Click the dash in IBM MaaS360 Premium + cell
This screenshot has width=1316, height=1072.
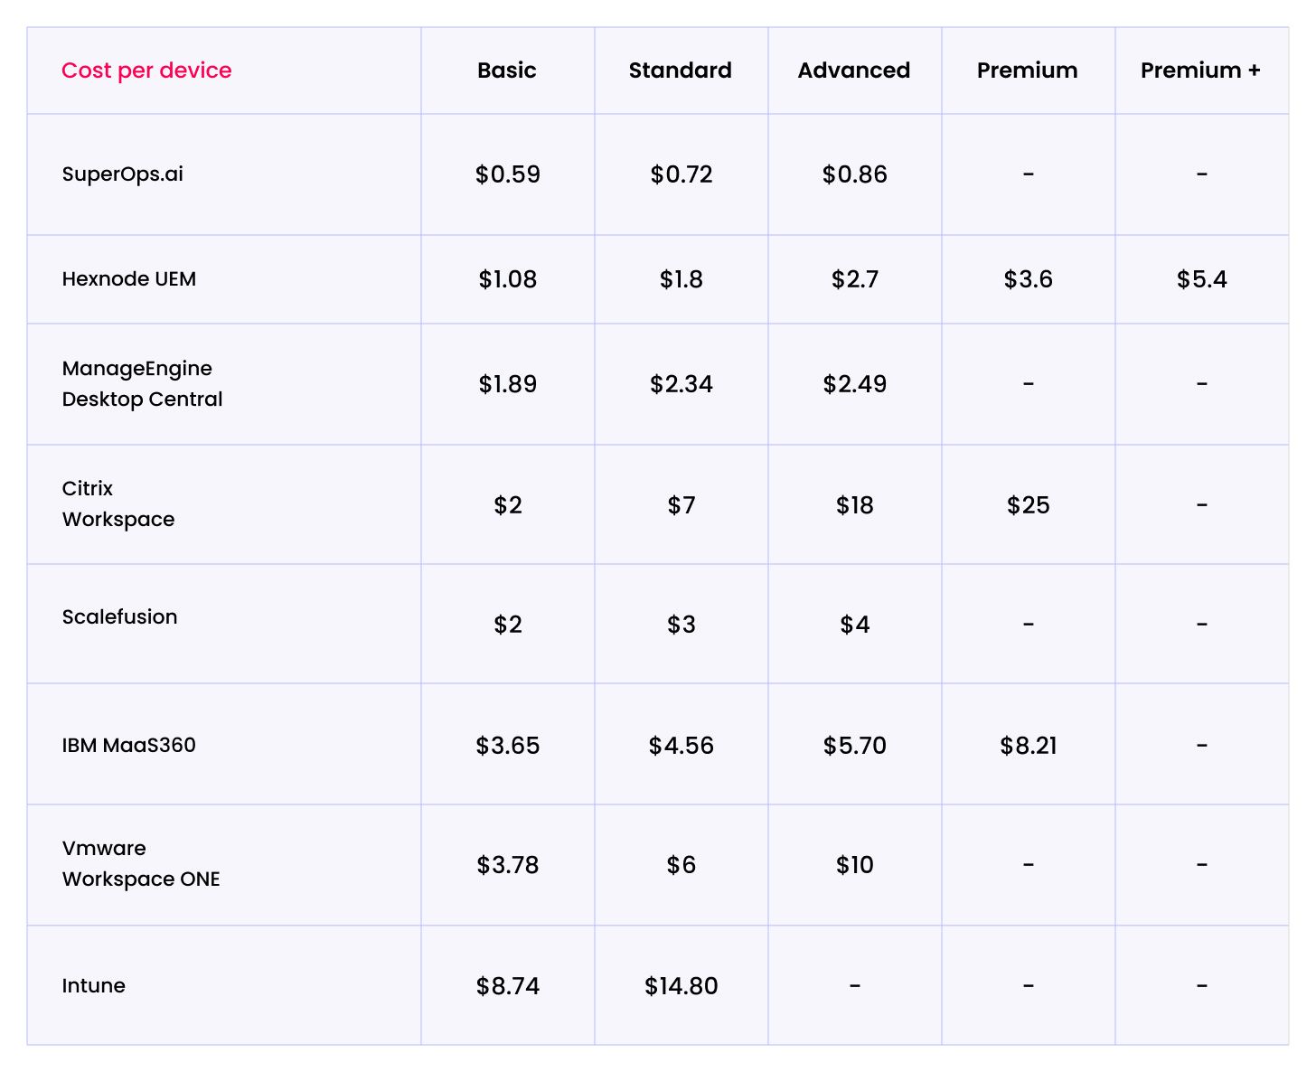(1202, 745)
